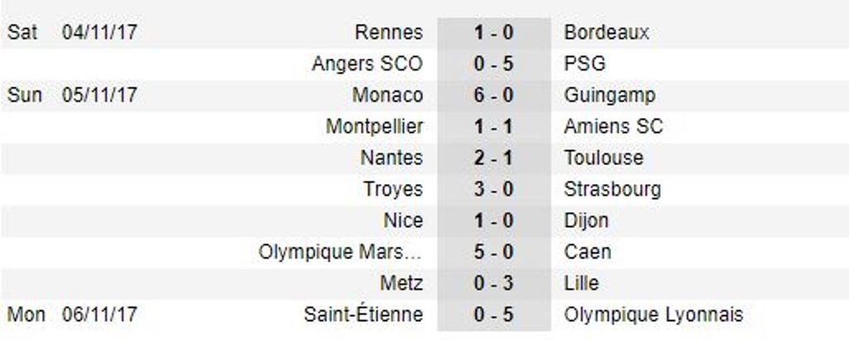The image size is (849, 340).
Task: Click the Angers SCO team name
Action: tap(367, 64)
